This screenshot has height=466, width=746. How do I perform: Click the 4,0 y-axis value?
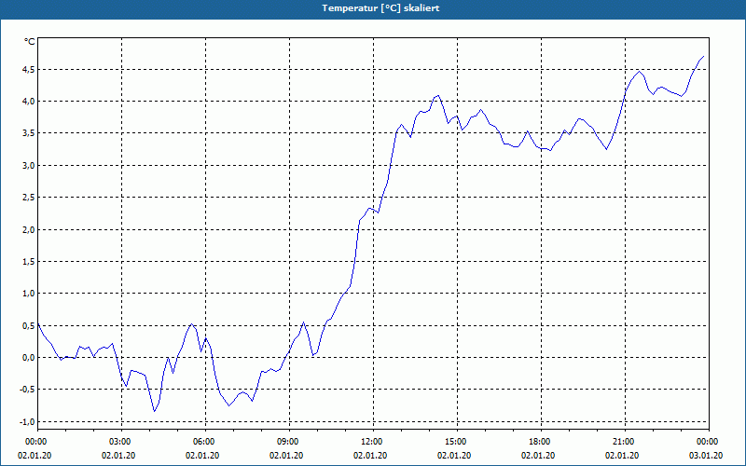[29, 102]
